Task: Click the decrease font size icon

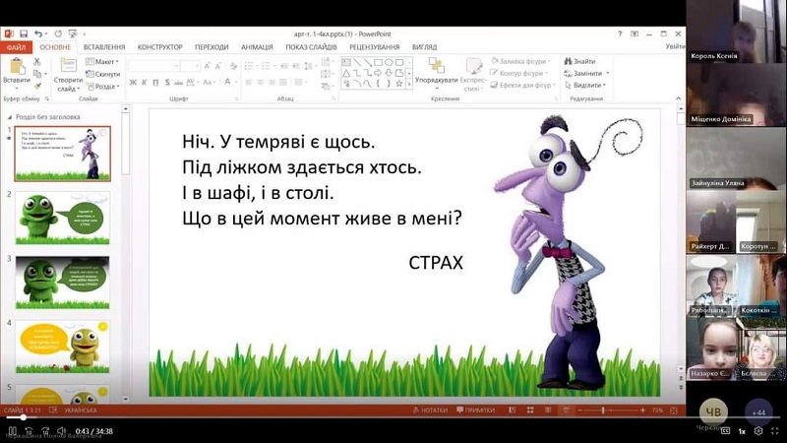Action: (218, 66)
